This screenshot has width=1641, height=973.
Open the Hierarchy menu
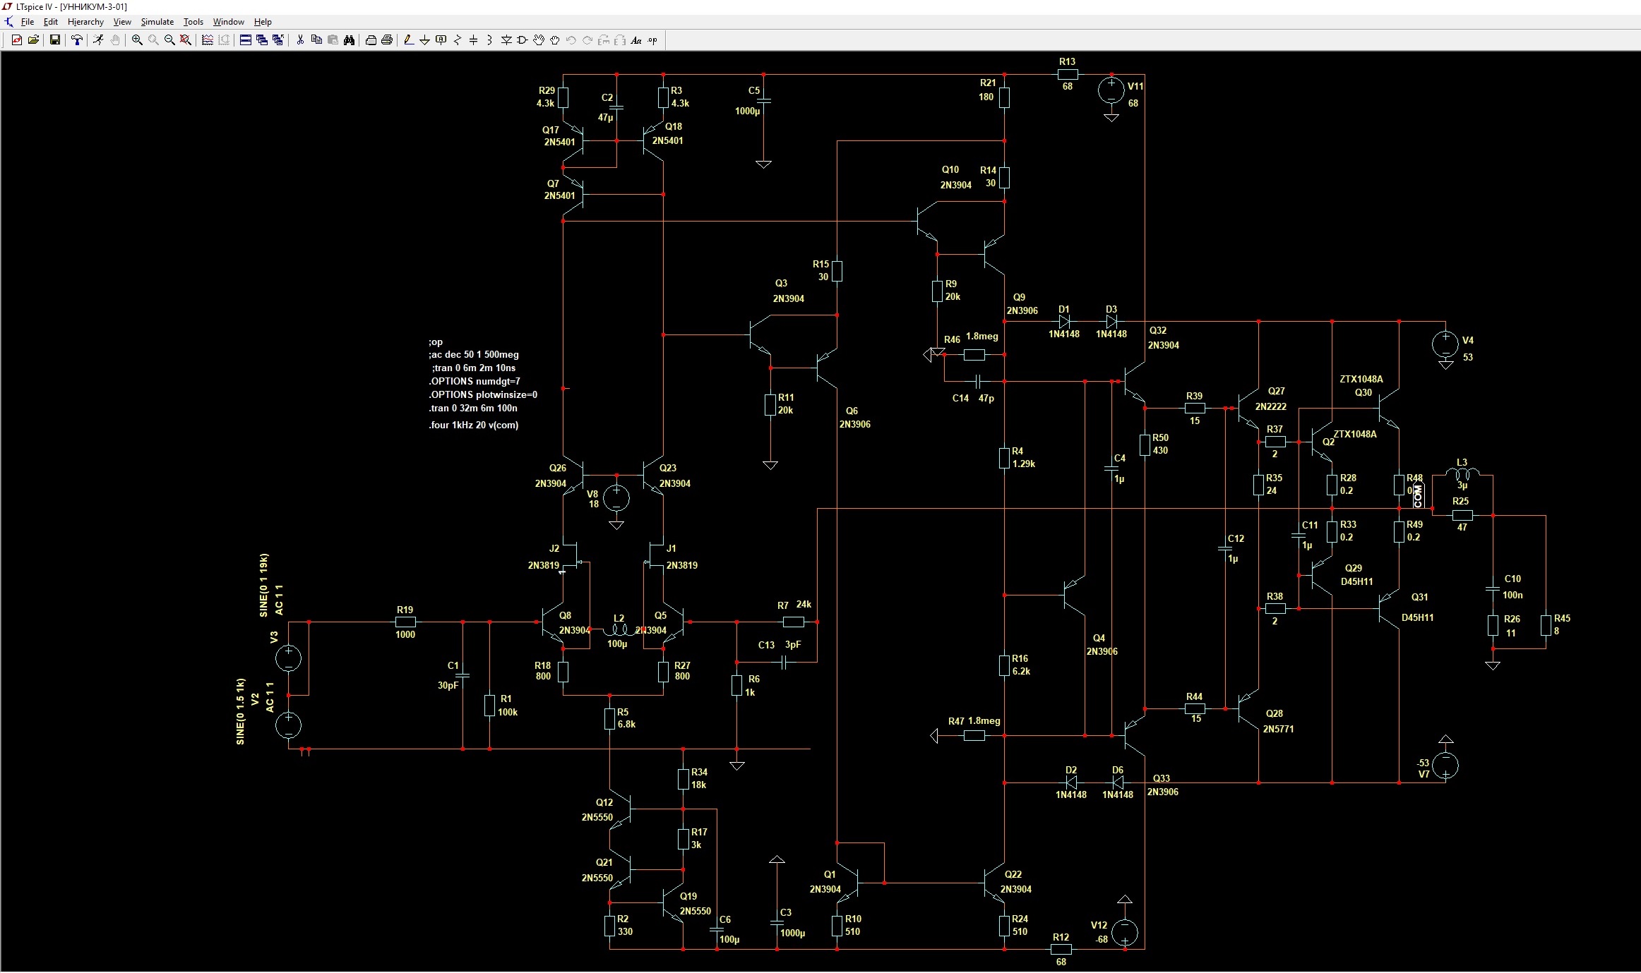tap(85, 22)
